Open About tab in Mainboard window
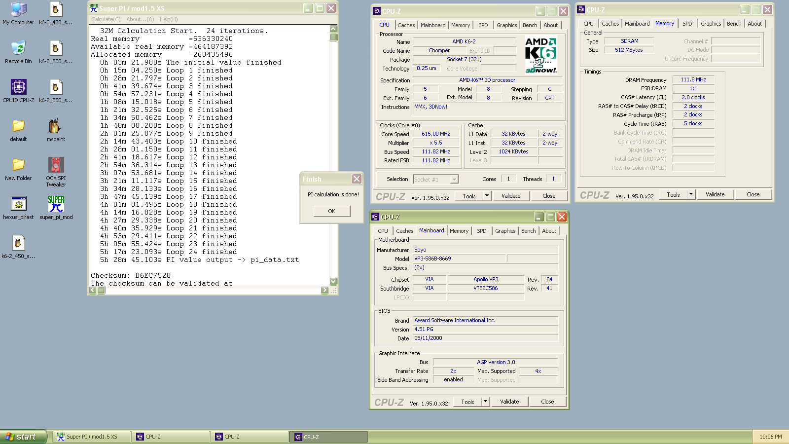The image size is (789, 444). [549, 231]
